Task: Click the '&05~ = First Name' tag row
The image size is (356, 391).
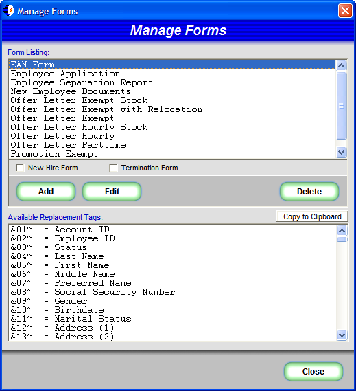Action: (x=173, y=265)
